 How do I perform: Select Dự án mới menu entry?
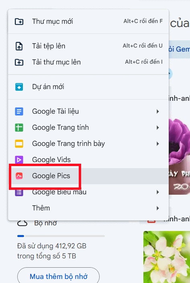click(88, 87)
